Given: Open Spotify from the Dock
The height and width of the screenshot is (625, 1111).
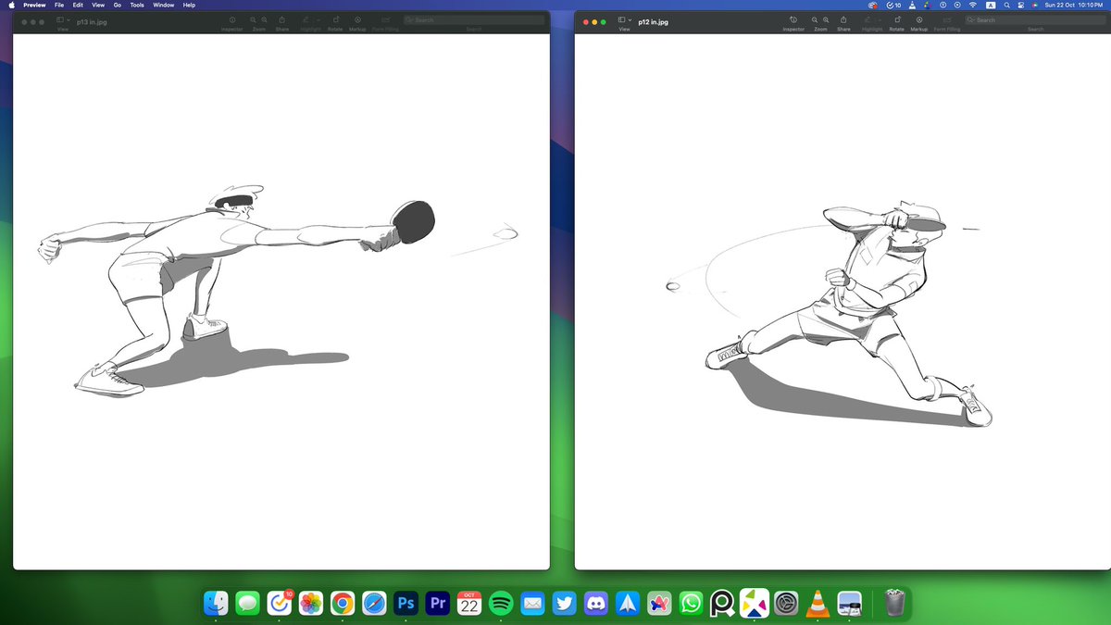Looking at the screenshot, I should (501, 603).
